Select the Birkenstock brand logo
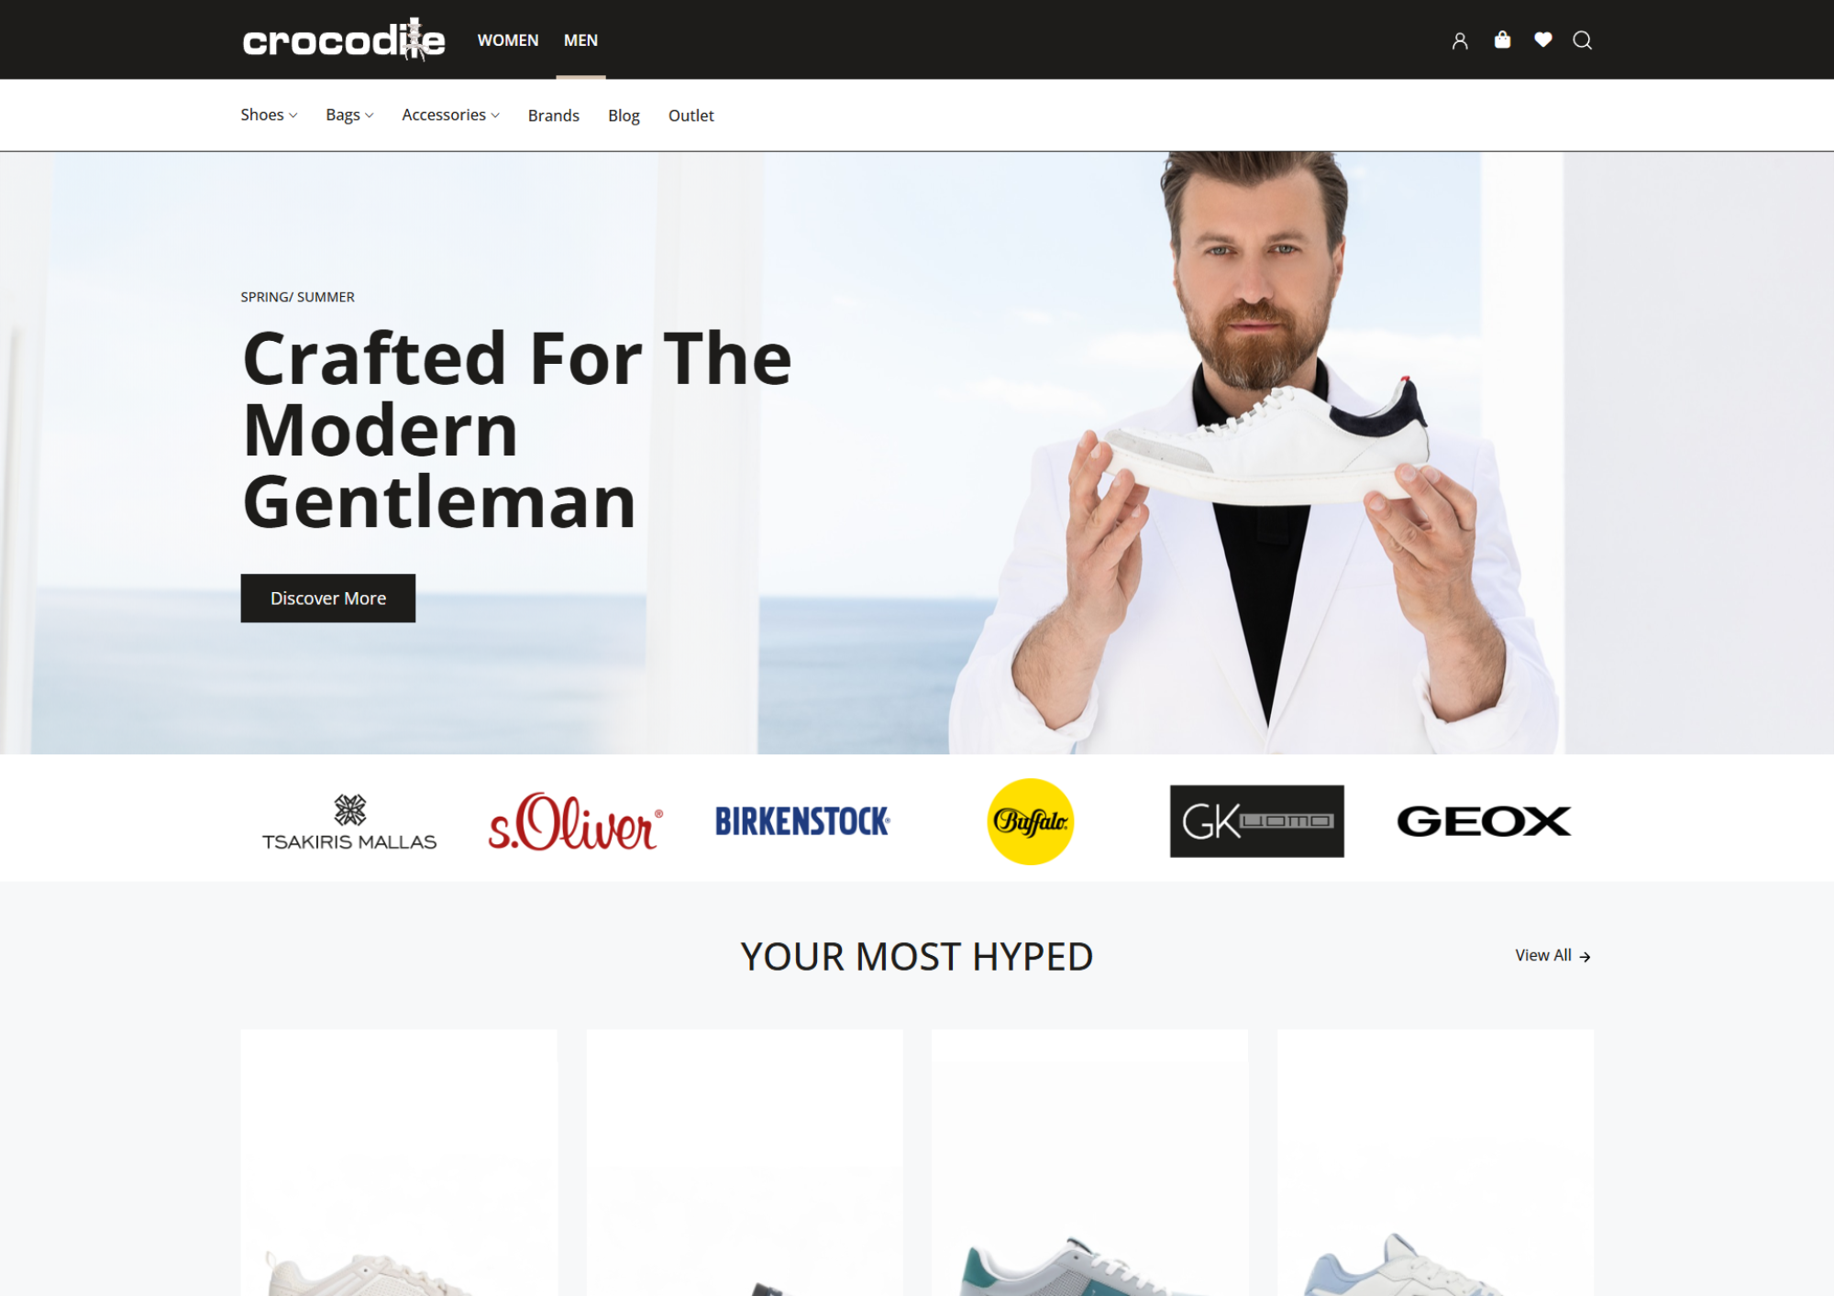Viewport: 1834px width, 1296px height. 802,821
